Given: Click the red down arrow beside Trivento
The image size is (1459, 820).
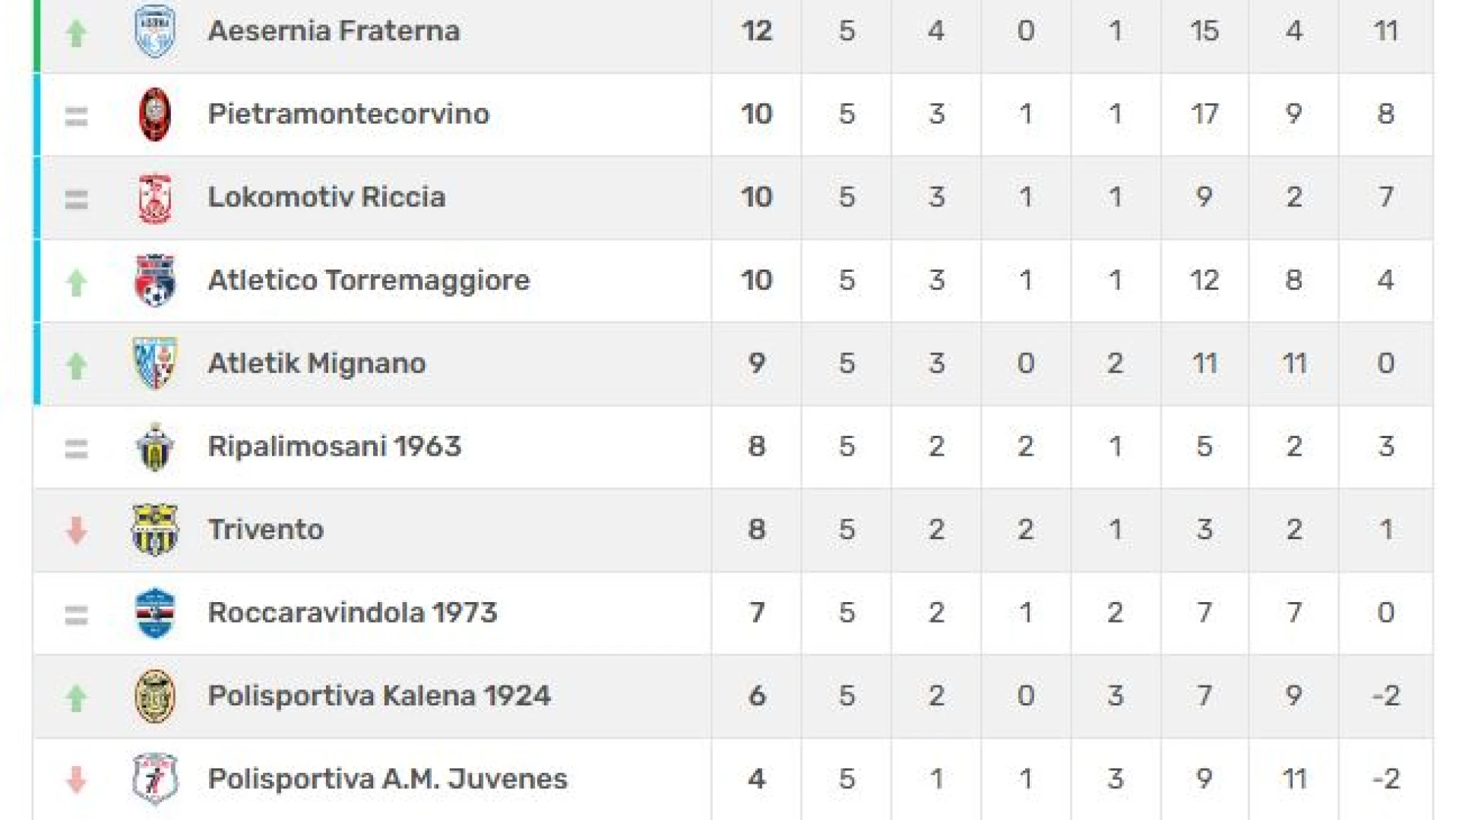Looking at the screenshot, I should click(x=76, y=531).
